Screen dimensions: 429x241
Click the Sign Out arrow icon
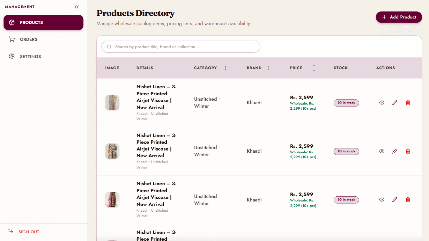coord(11,232)
